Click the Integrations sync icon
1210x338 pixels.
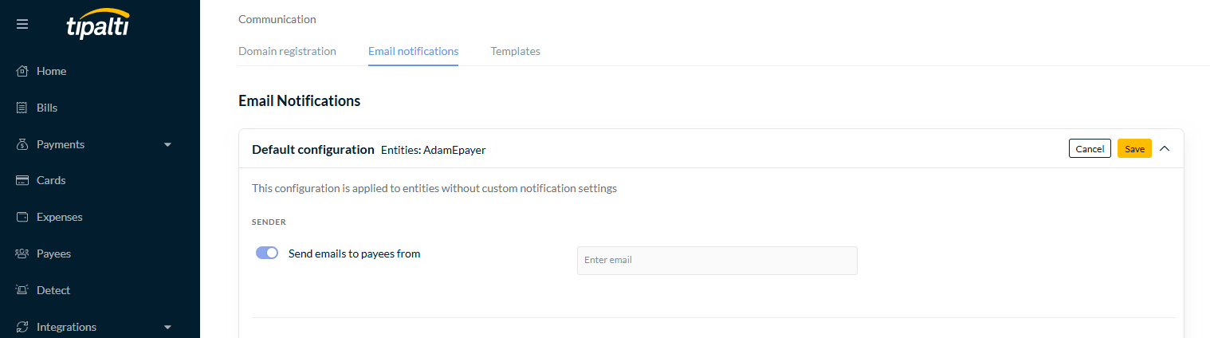coord(22,327)
